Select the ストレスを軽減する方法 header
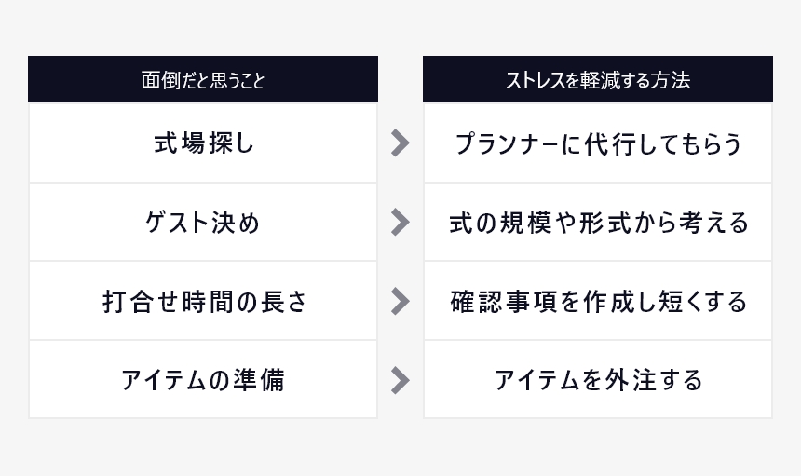The height and width of the screenshot is (476, 801). click(x=598, y=79)
